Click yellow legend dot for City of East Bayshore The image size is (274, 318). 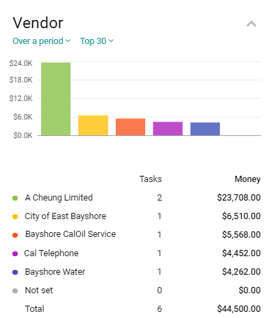15,216
